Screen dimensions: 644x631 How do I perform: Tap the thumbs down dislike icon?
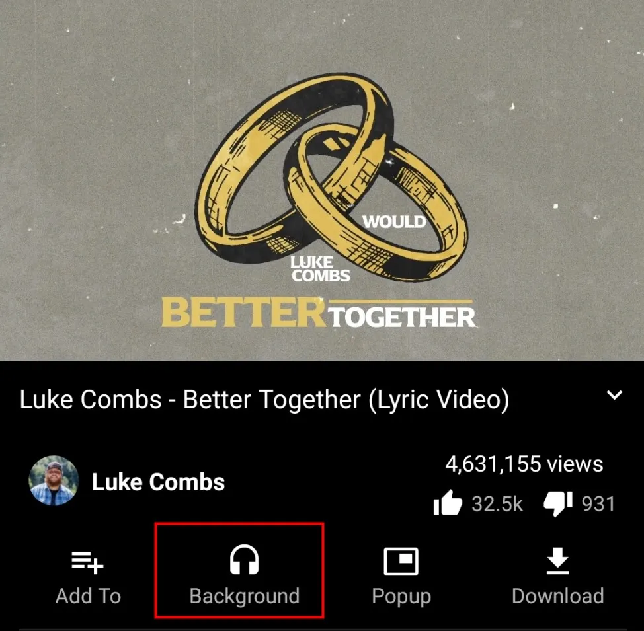(x=558, y=503)
